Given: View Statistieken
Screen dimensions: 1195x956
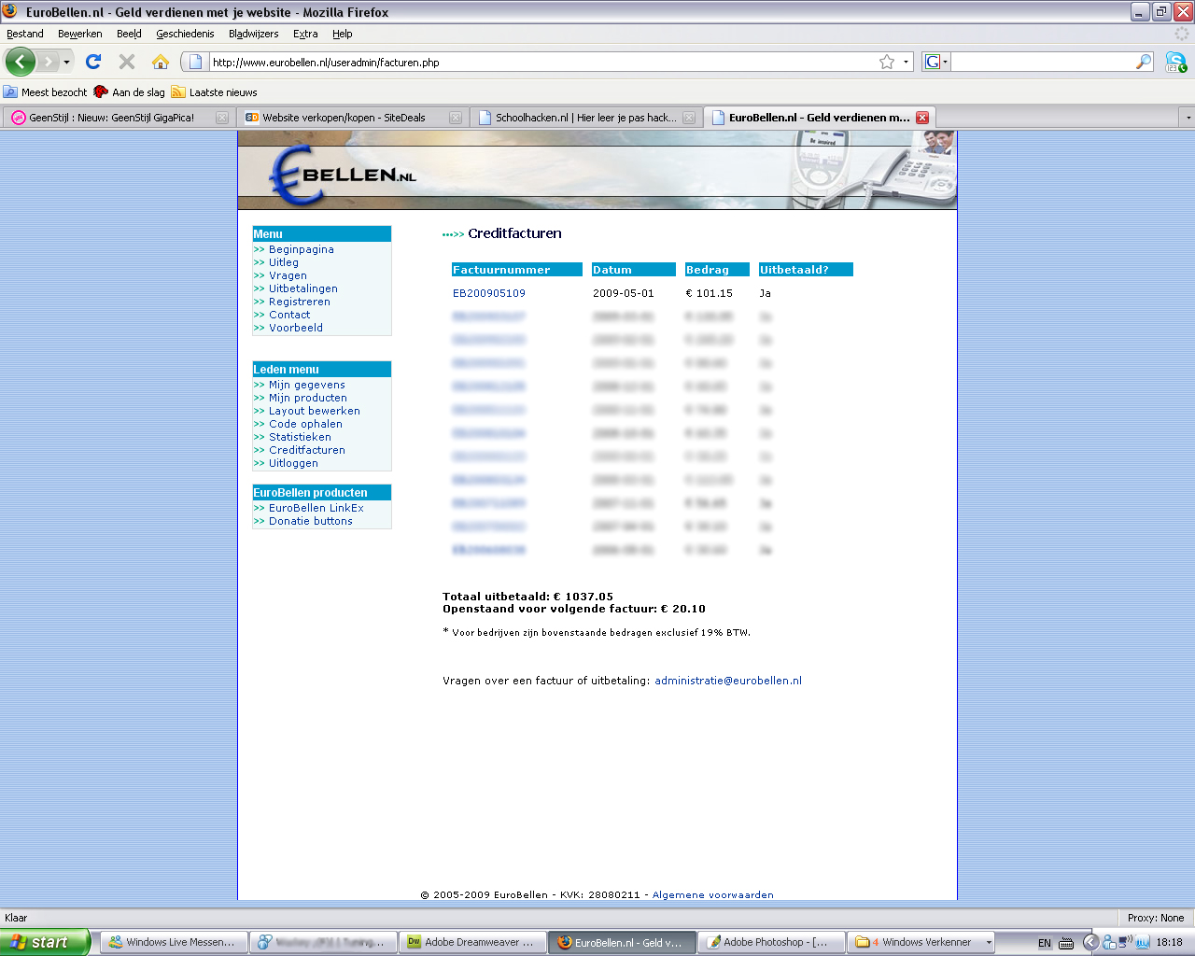Looking at the screenshot, I should pyautogui.click(x=300, y=437).
